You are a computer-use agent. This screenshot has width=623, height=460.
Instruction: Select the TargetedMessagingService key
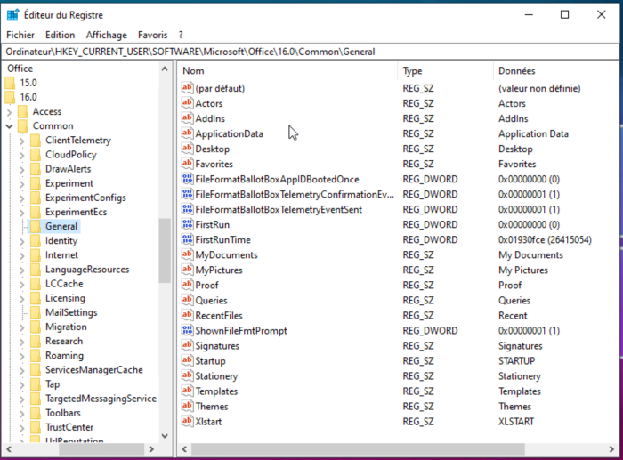pos(101,399)
